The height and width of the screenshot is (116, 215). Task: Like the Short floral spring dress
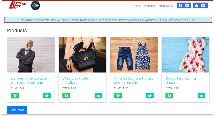202,96
